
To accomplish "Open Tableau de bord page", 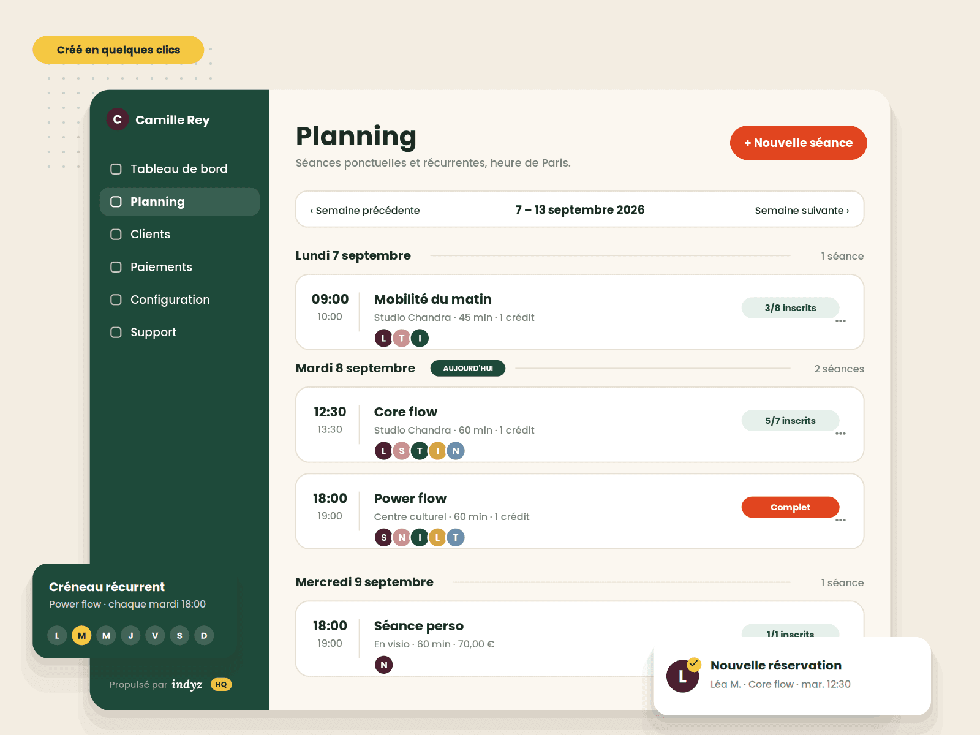I will pyautogui.click(x=179, y=169).
